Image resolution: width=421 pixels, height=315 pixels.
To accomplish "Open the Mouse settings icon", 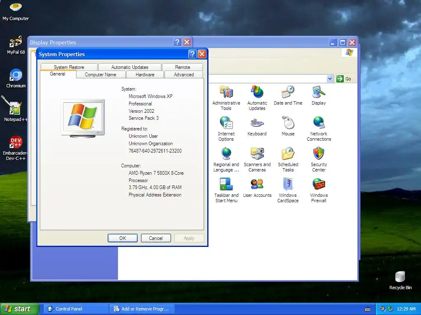I will pyautogui.click(x=288, y=126).
